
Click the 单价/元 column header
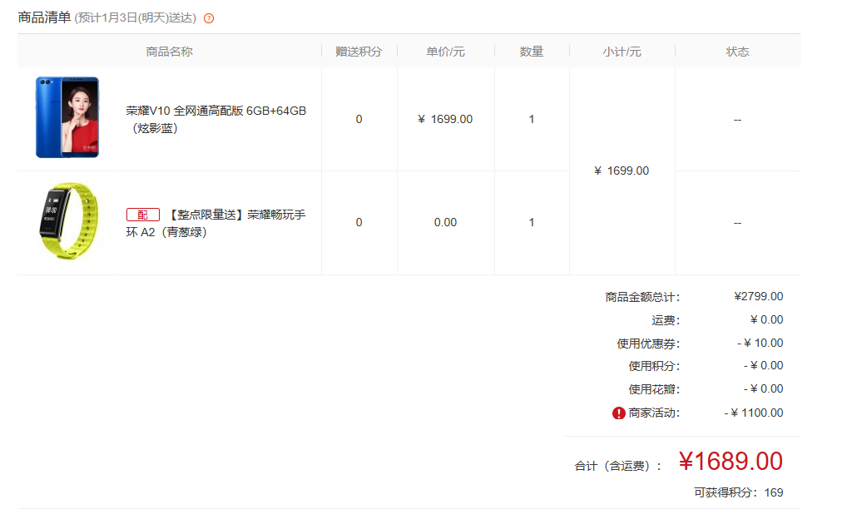tap(445, 52)
